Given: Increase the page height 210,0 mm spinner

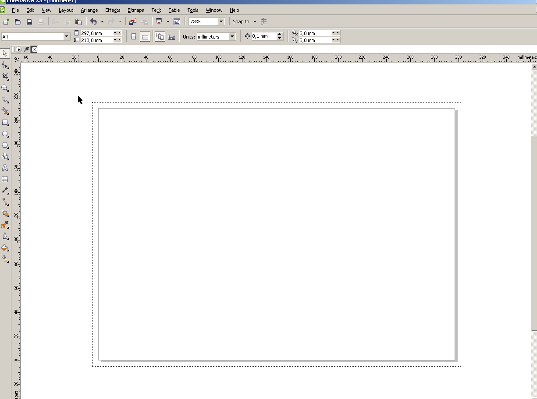Looking at the screenshot, I should click(119, 40).
